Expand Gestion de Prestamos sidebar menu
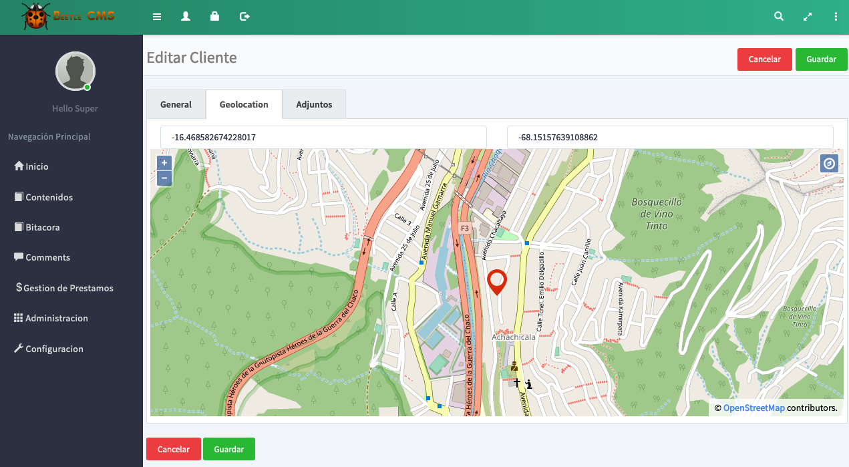 click(68, 288)
